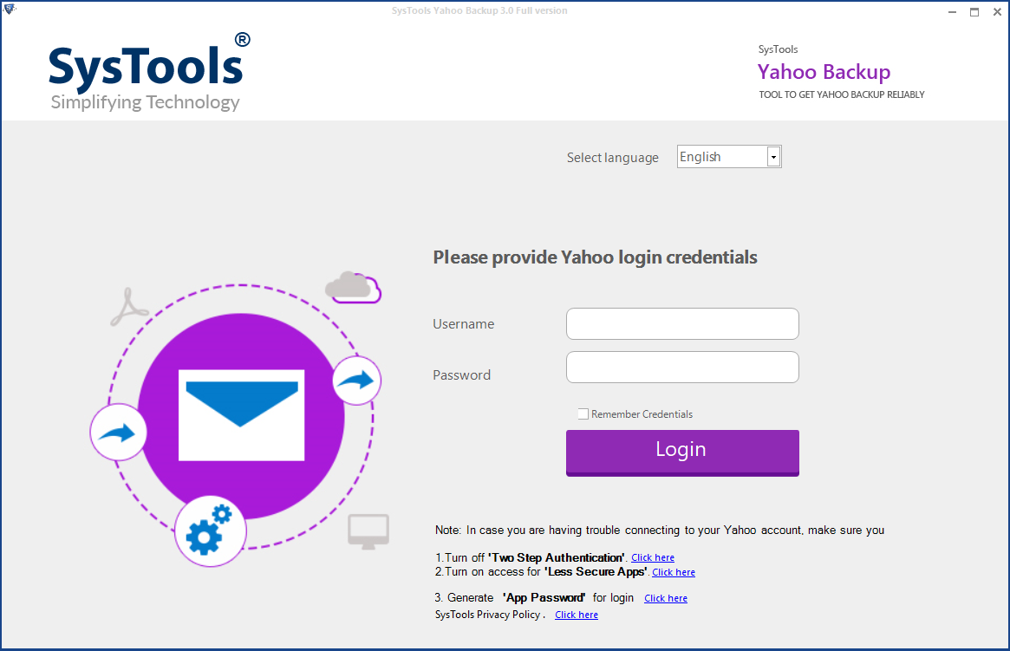The width and height of the screenshot is (1010, 651).
Task: Click the 'Select language' label
Action: click(613, 158)
